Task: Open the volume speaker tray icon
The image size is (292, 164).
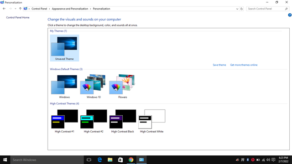Action: coord(268,160)
